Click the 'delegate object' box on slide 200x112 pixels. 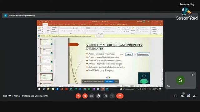(143, 54)
